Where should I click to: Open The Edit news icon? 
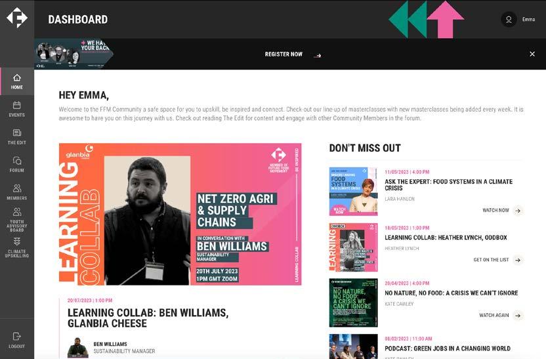(16, 133)
